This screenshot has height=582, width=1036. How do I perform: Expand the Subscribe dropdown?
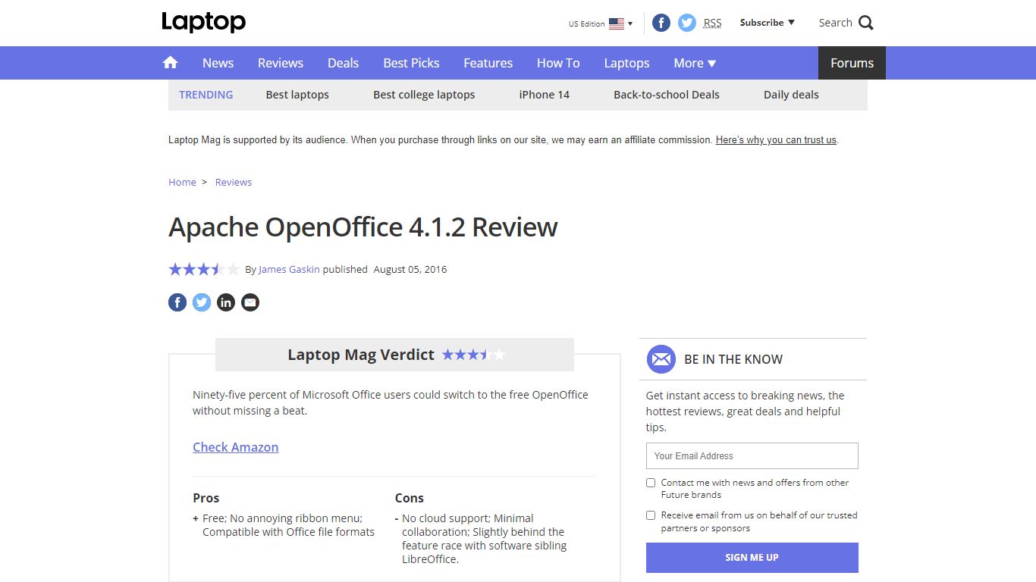point(768,23)
